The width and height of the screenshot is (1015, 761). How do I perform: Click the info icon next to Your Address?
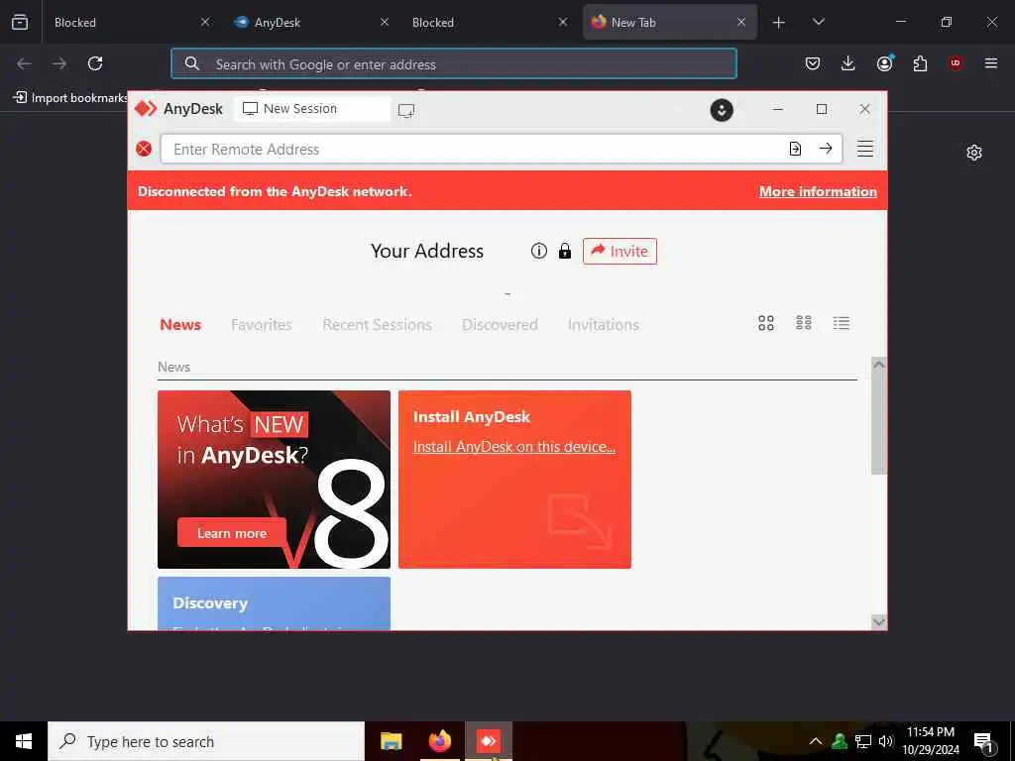click(538, 251)
